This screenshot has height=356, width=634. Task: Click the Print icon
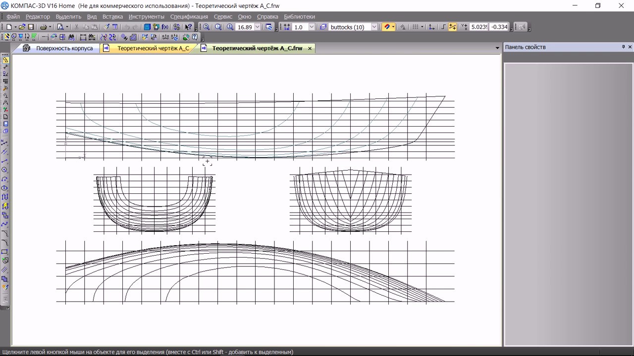click(x=44, y=27)
